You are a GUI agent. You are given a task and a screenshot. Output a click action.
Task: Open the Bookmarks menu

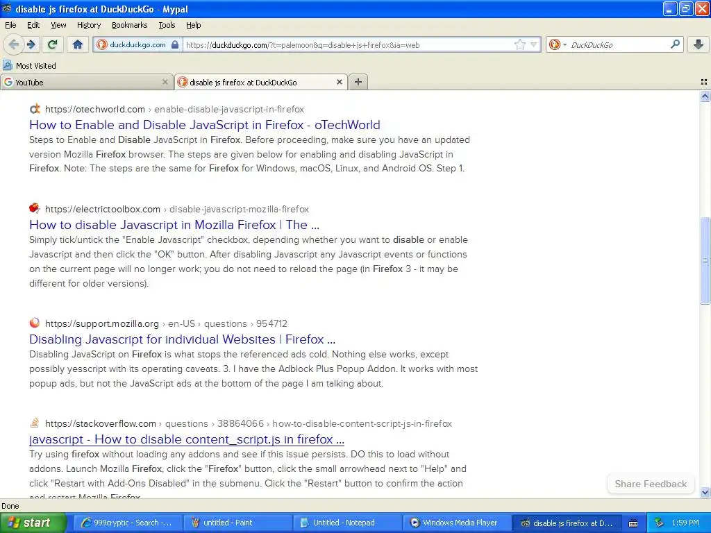(x=130, y=25)
